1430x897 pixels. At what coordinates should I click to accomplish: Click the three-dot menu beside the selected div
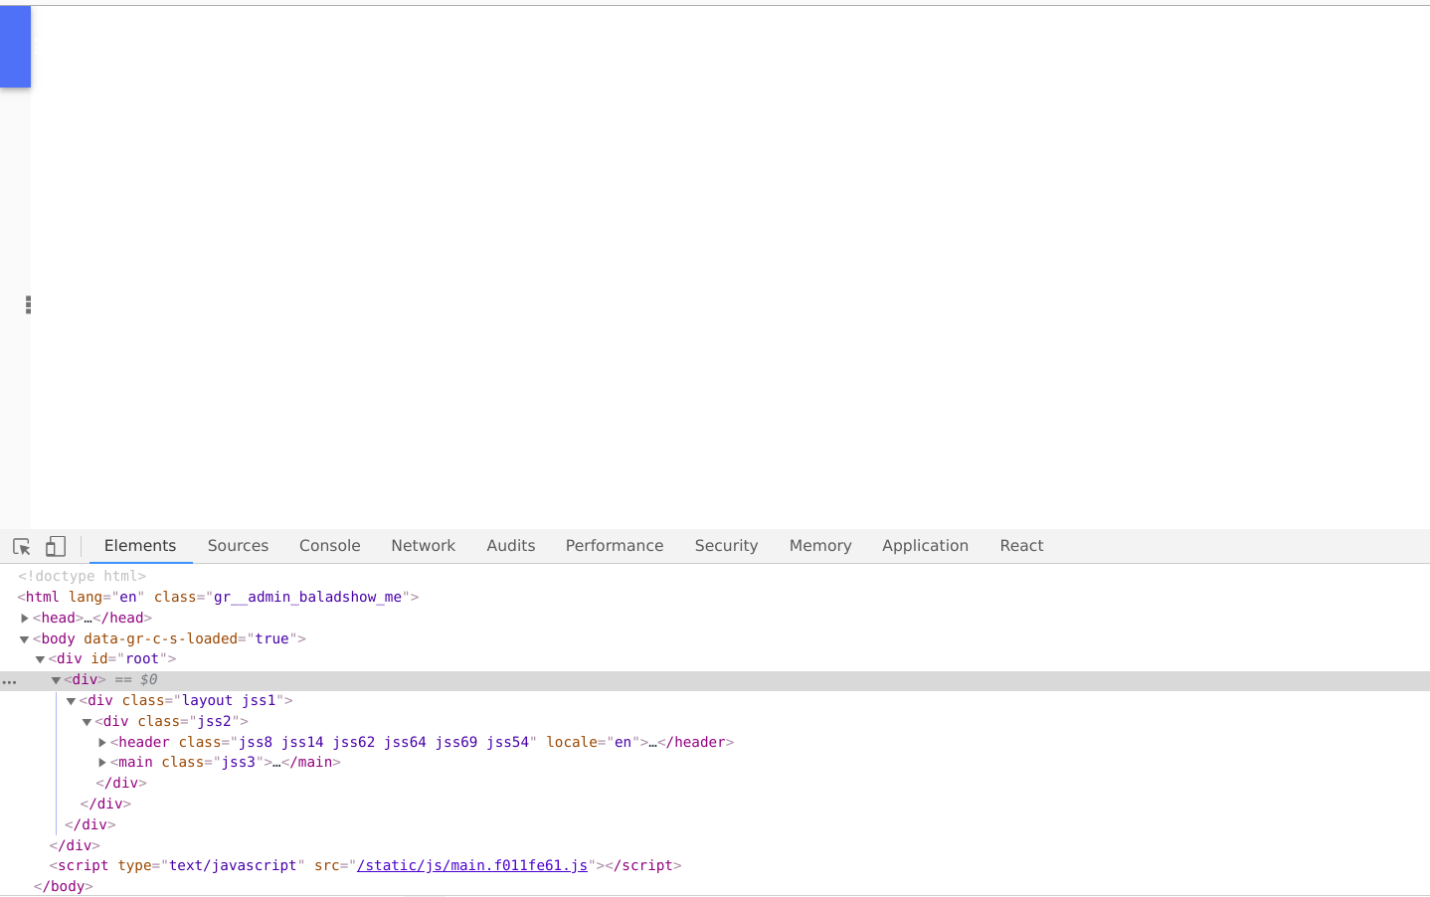coord(10,680)
